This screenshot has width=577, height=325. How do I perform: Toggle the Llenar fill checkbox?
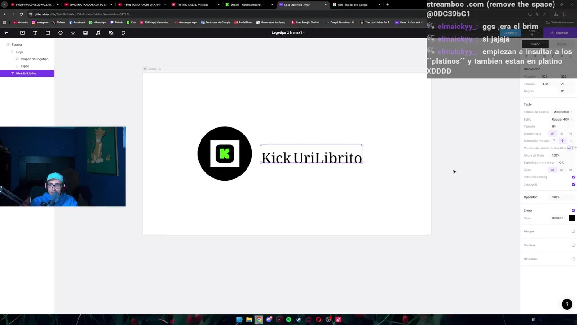tap(573, 210)
